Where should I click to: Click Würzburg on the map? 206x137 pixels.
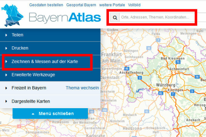coord(166,85)
